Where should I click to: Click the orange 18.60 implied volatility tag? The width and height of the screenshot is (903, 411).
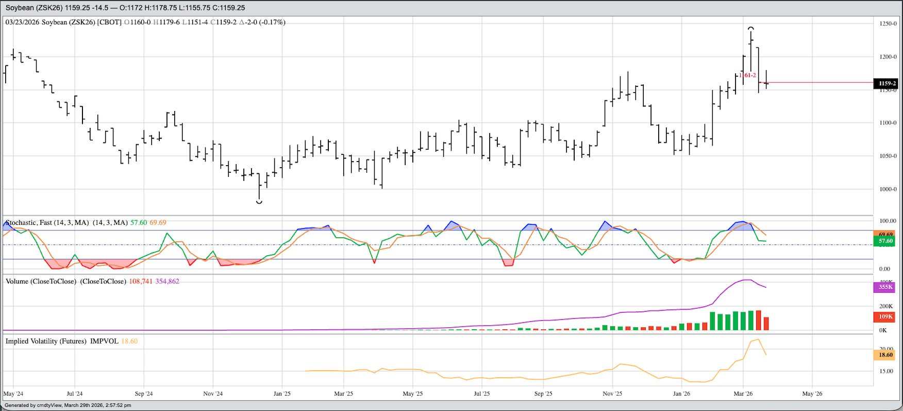click(885, 355)
